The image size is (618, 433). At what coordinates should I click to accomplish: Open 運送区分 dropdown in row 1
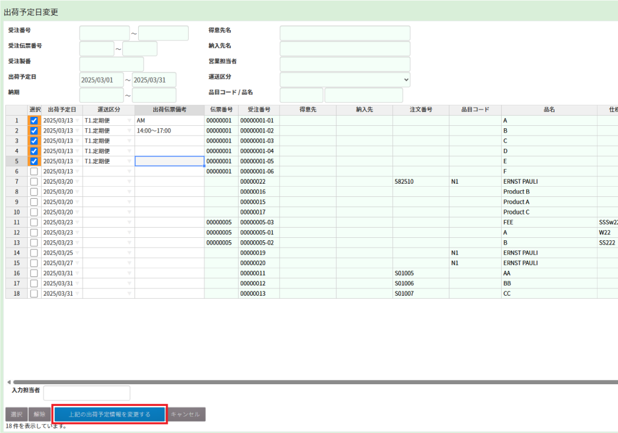[129, 120]
